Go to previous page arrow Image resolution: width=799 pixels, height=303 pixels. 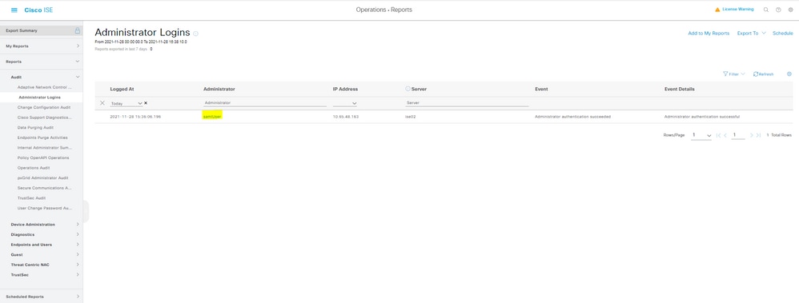725,135
